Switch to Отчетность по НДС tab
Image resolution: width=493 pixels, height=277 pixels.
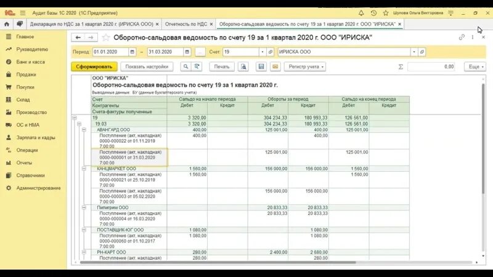186,24
